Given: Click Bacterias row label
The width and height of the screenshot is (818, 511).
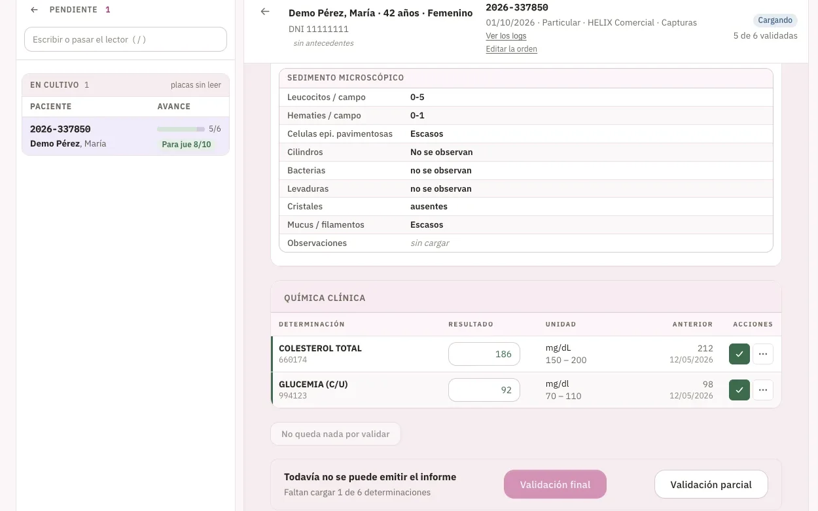Looking at the screenshot, I should 306,170.
